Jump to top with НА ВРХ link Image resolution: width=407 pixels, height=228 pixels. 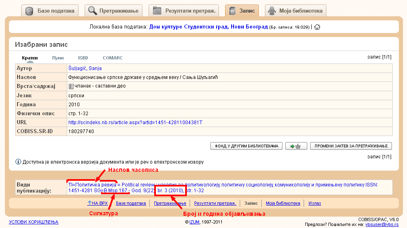click(x=97, y=203)
